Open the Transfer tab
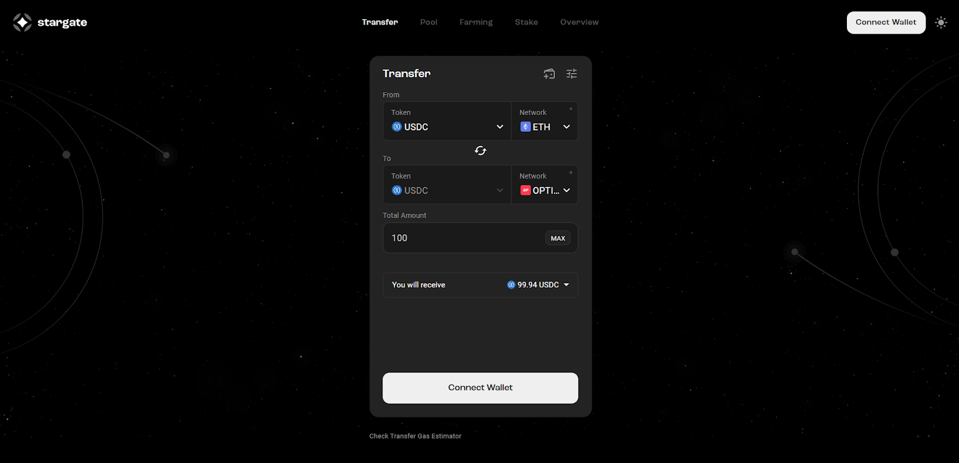 click(x=380, y=22)
